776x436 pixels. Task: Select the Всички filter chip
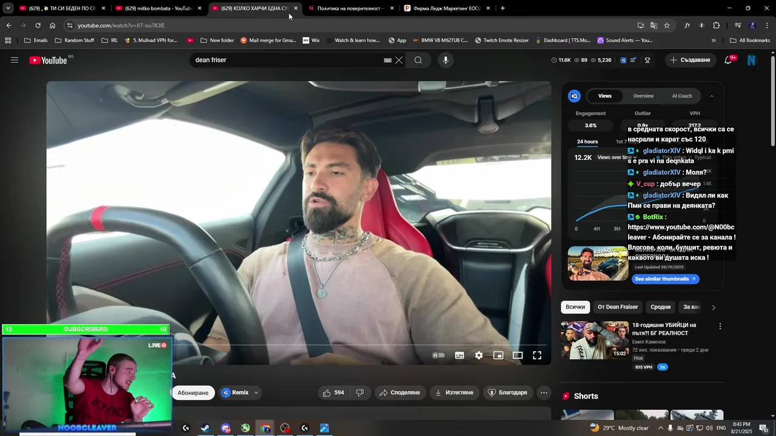[575, 307]
